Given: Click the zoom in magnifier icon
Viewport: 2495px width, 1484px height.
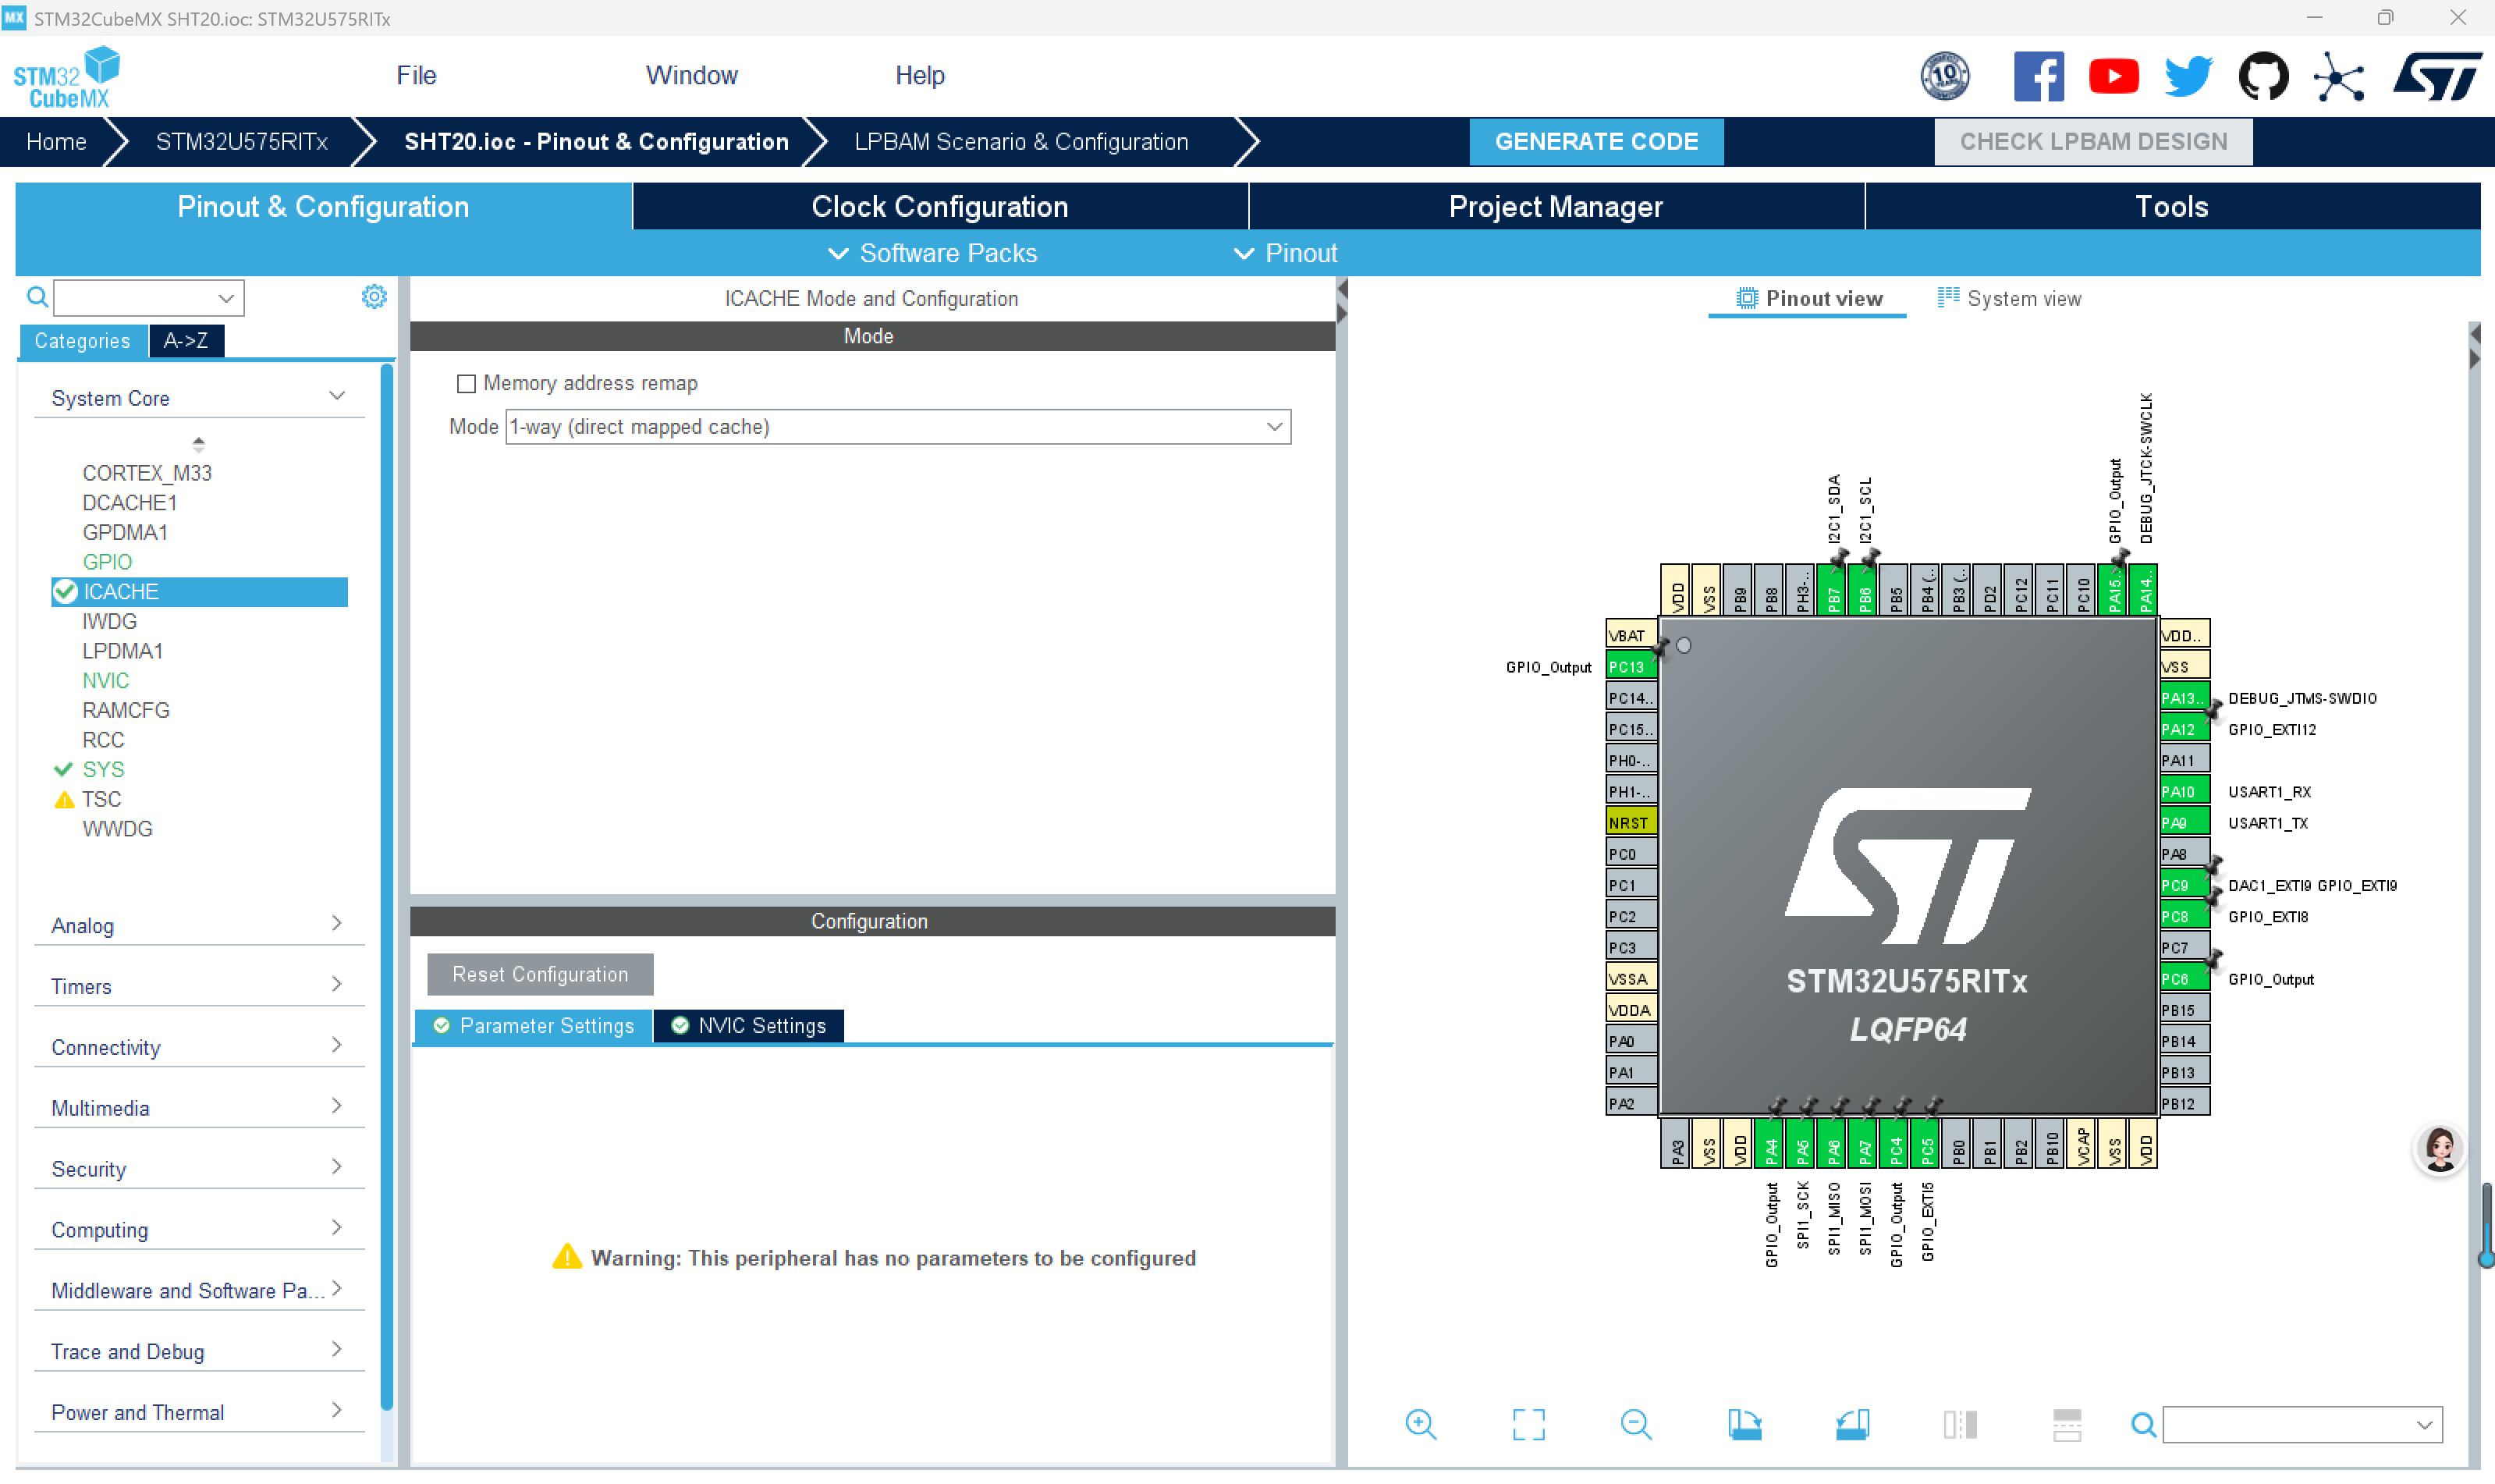Looking at the screenshot, I should pos(1419,1423).
